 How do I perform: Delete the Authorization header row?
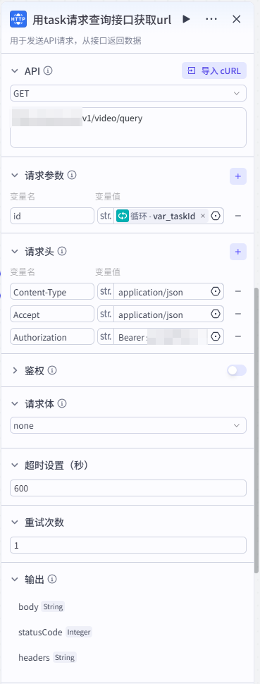[x=238, y=337]
